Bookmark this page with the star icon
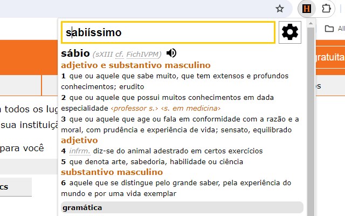 click(x=280, y=9)
